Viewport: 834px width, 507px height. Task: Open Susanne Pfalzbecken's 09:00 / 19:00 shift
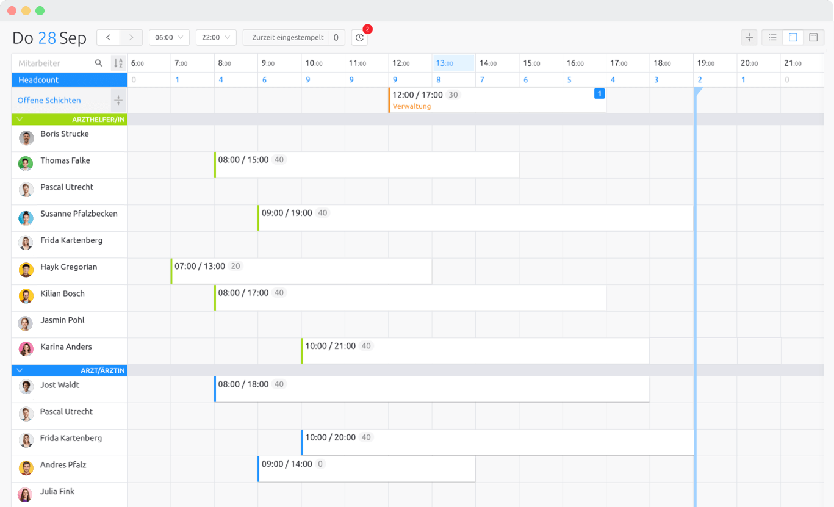[x=476, y=218]
